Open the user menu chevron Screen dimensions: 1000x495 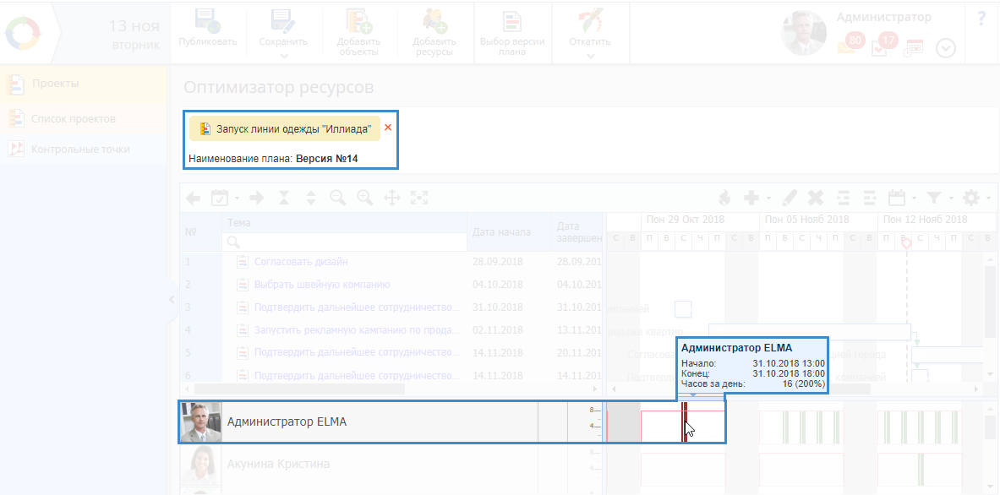click(x=946, y=49)
